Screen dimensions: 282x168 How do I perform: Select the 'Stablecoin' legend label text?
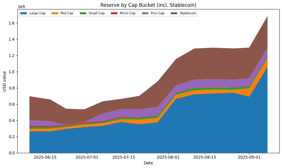coord(188,13)
